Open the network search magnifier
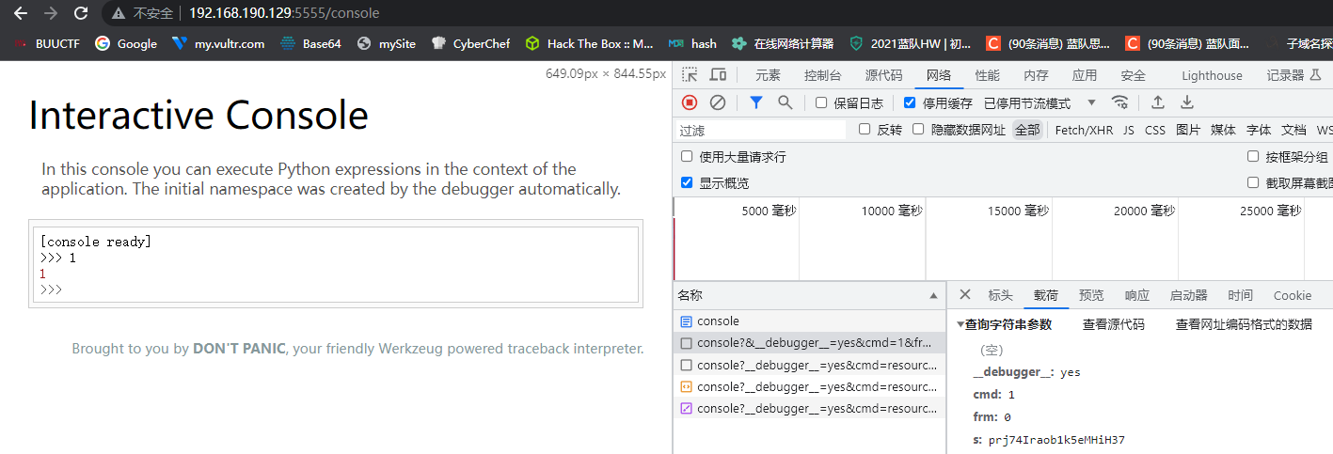The height and width of the screenshot is (454, 1333). click(x=785, y=102)
